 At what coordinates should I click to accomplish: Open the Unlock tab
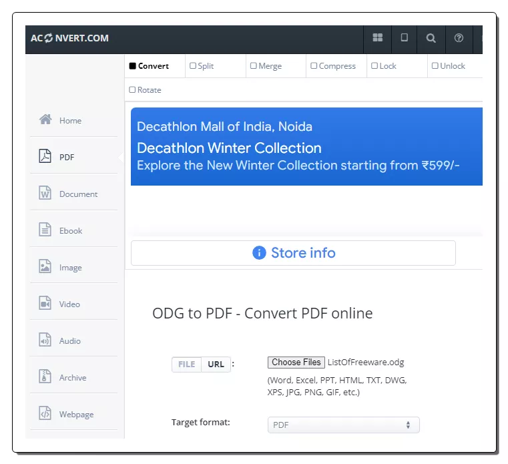tap(449, 66)
